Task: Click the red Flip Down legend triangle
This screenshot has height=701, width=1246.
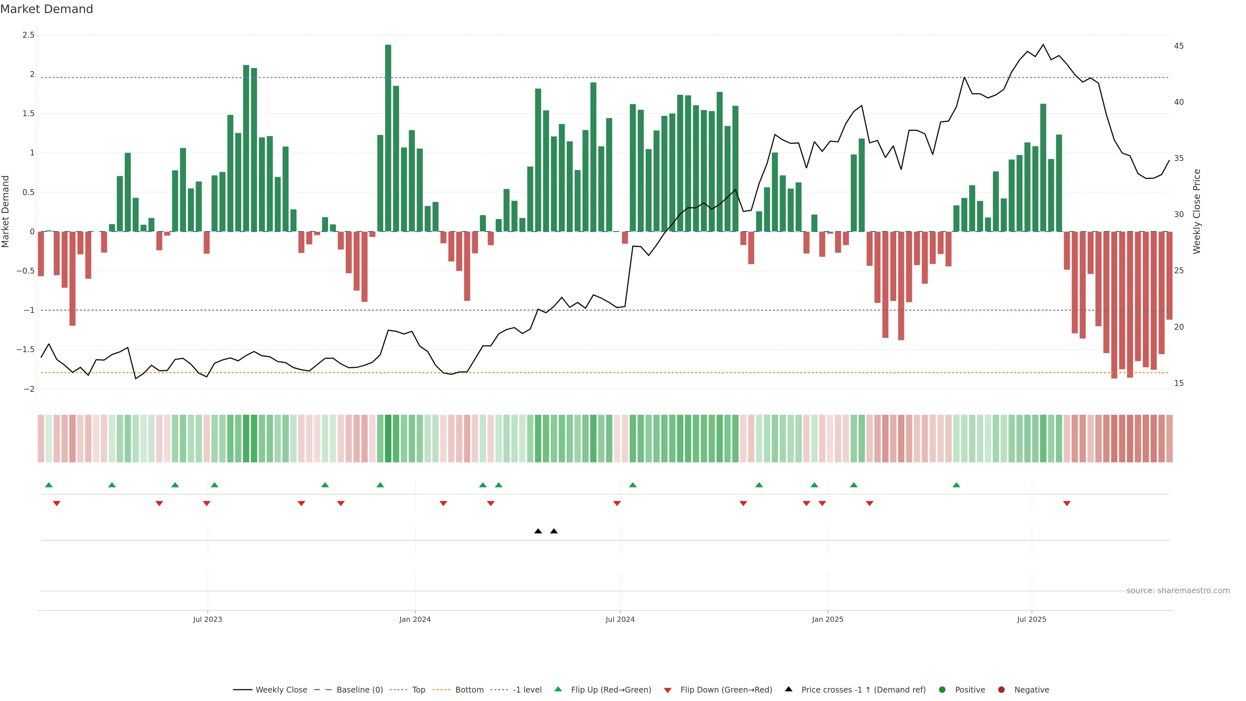Action: (x=668, y=690)
